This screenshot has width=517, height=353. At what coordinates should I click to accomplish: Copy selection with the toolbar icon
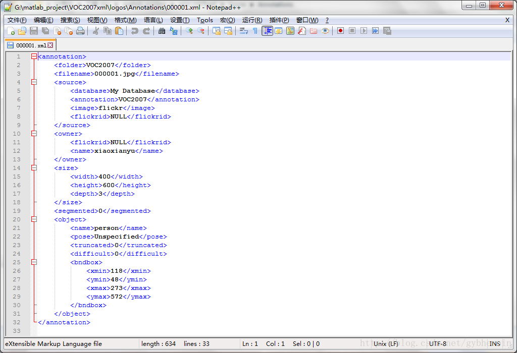pos(108,31)
